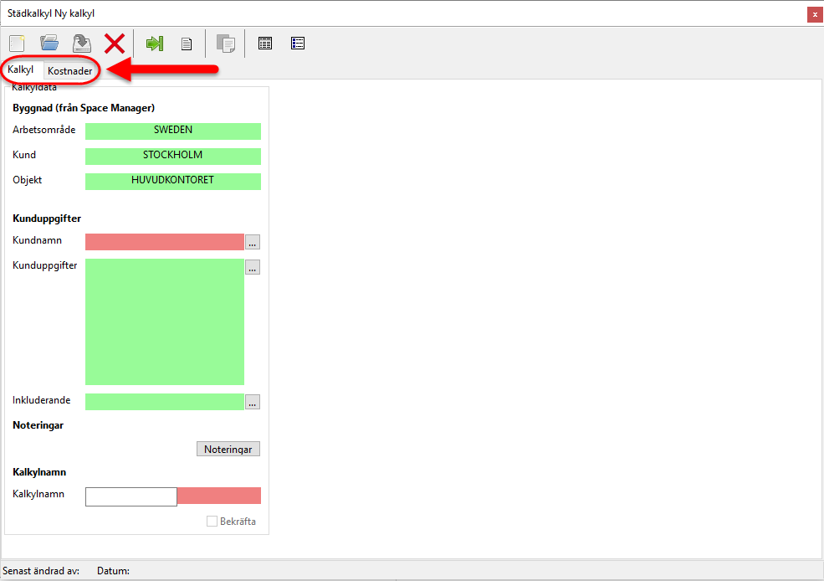The width and height of the screenshot is (824, 581).
Task: Click the green arrow import icon
Action: tap(155, 44)
